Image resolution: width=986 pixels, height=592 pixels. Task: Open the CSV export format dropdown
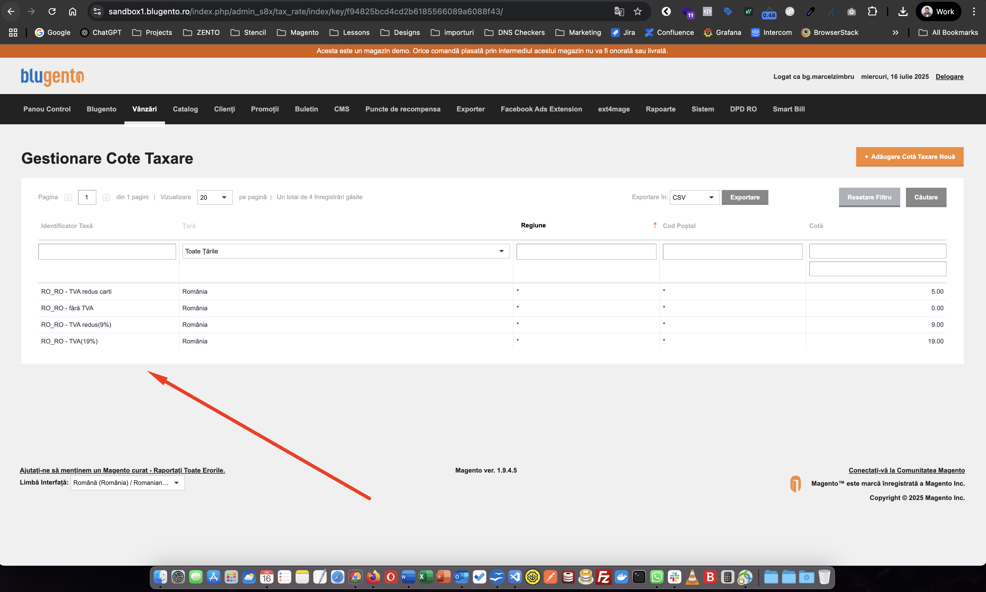click(695, 197)
